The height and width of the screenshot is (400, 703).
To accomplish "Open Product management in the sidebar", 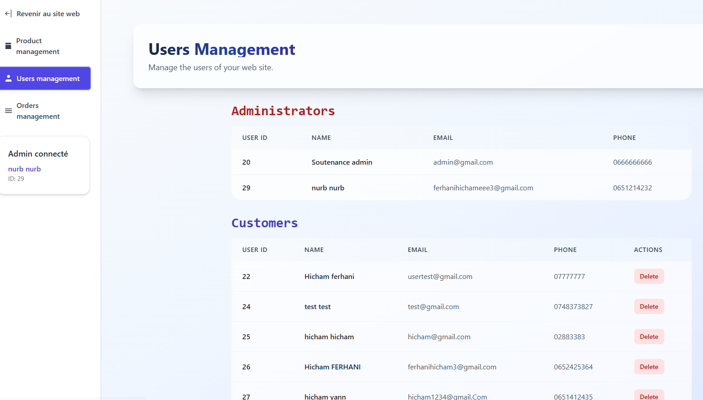I will click(x=38, y=46).
